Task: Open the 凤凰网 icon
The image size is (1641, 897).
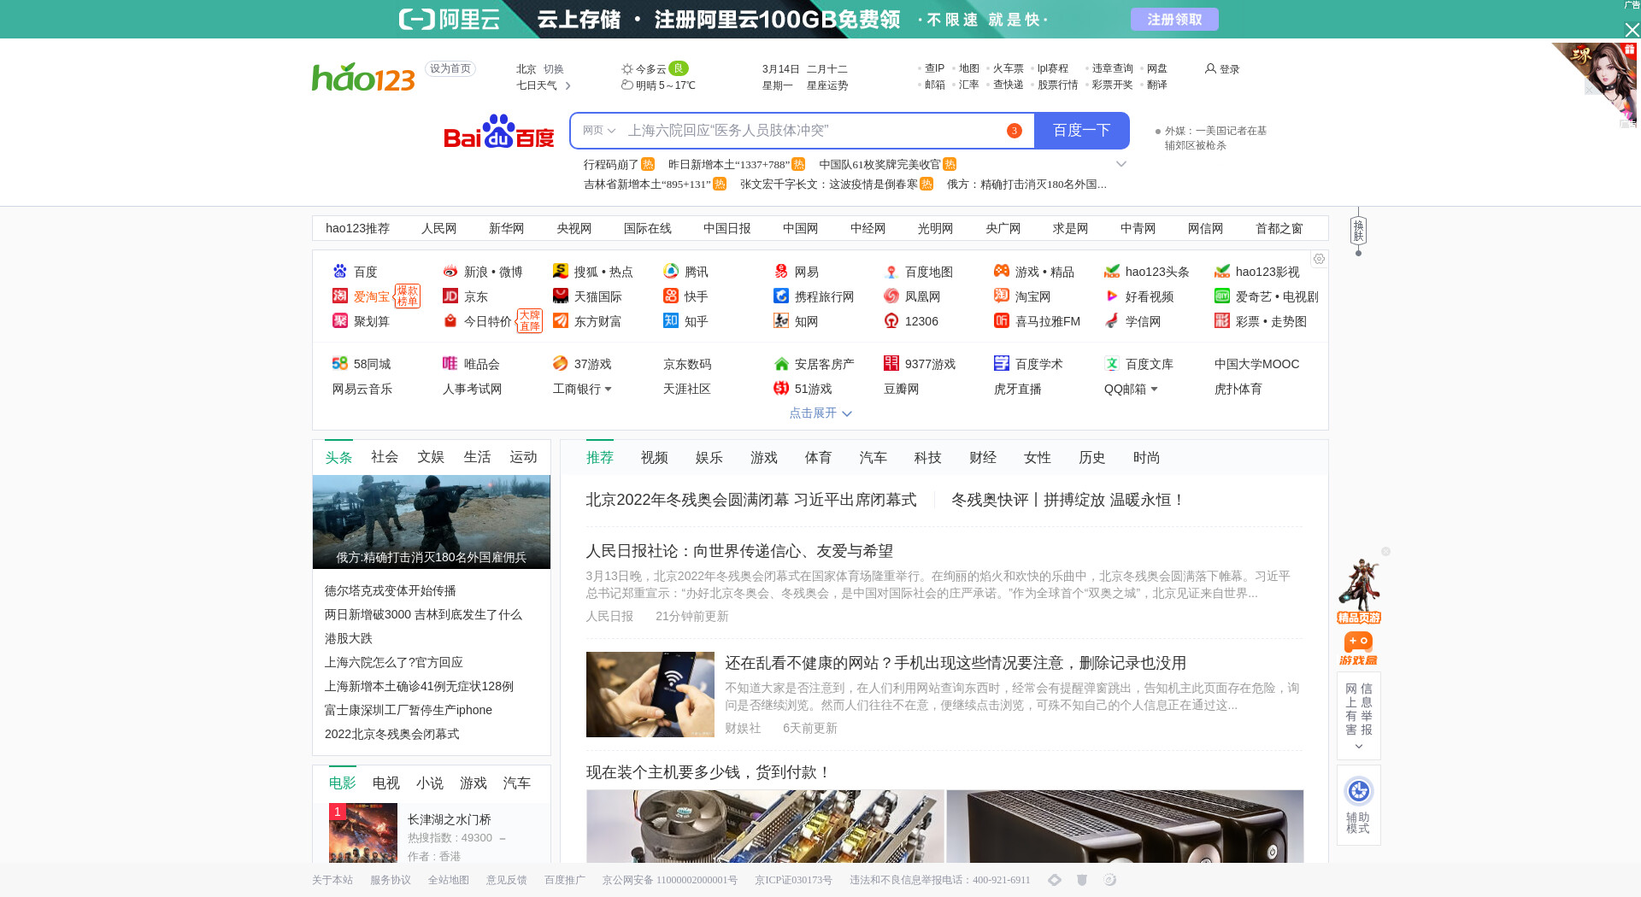Action: tap(891, 296)
